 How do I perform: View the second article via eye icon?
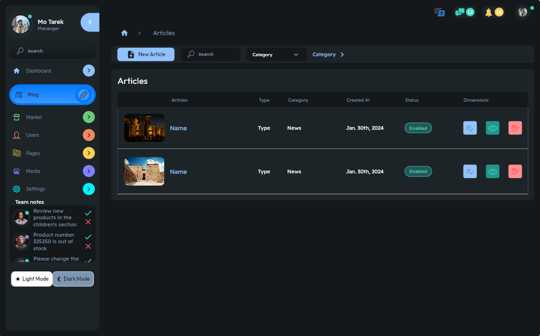tap(493, 172)
